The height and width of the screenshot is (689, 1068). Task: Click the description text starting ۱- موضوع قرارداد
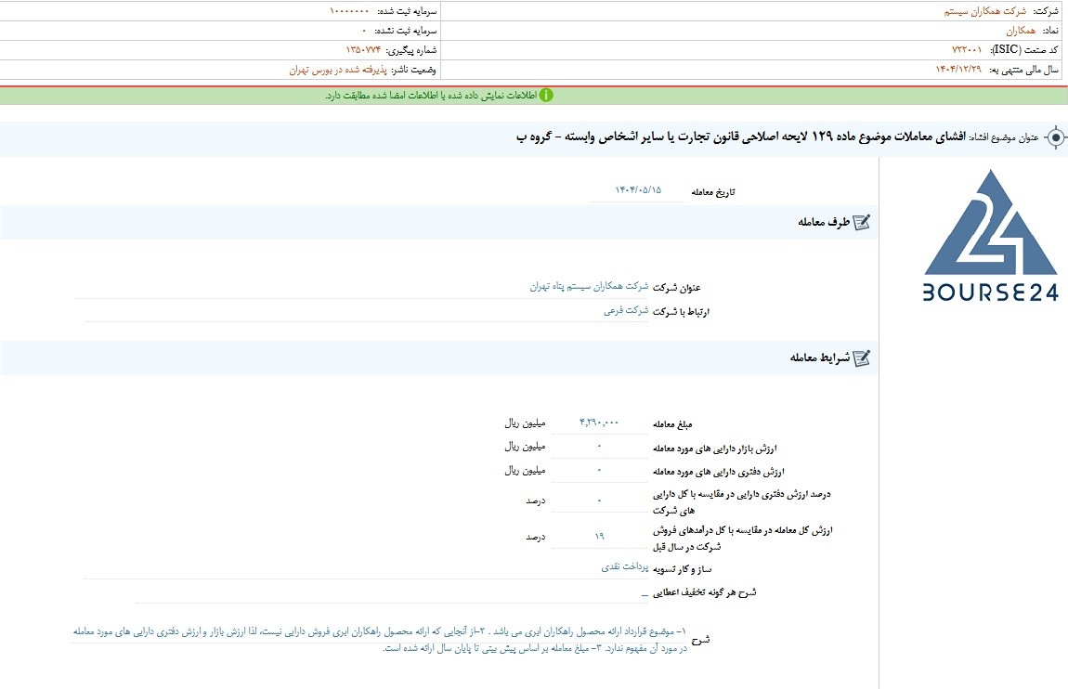(380, 640)
